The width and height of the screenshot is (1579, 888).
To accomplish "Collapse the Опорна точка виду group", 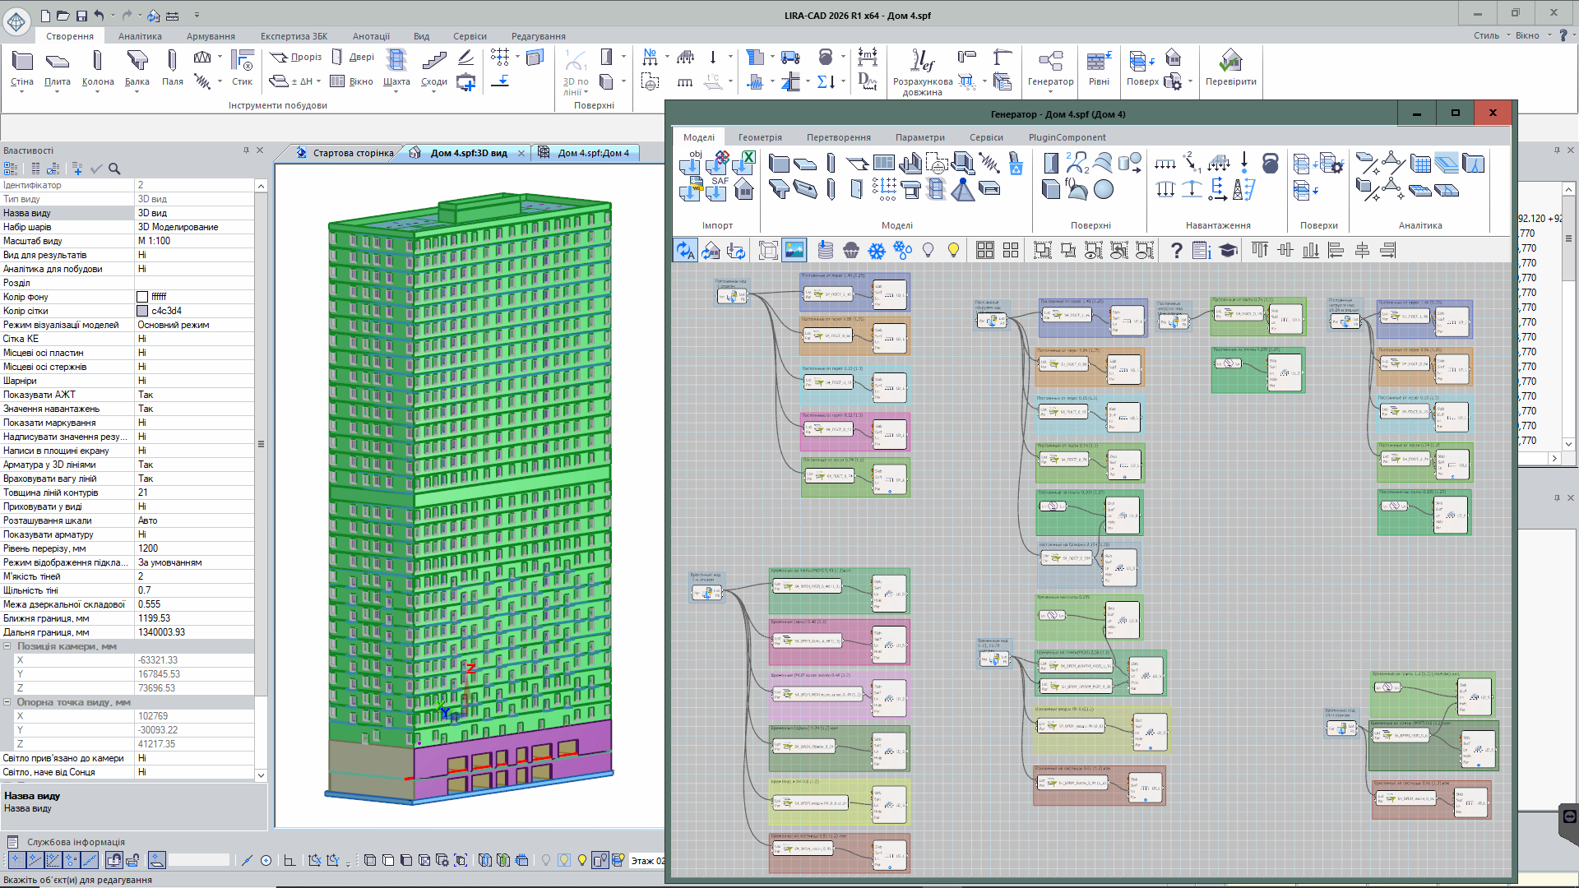I will click(7, 702).
